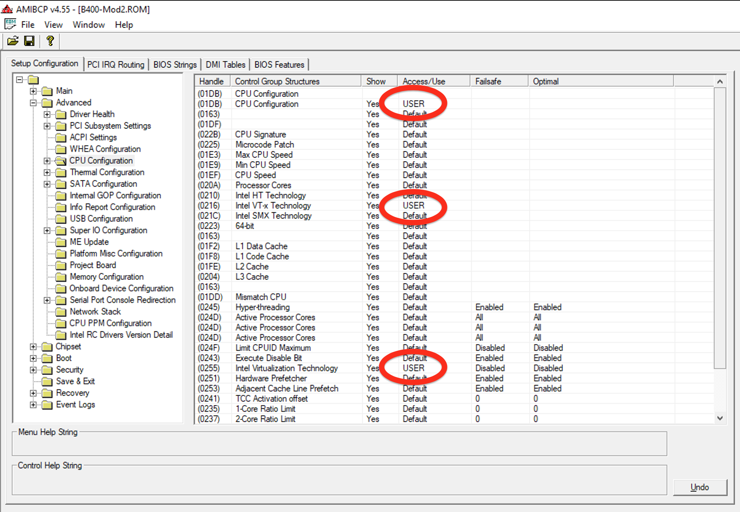Click folder icon beside ME Update
The height and width of the screenshot is (512, 740).
pyautogui.click(x=61, y=242)
